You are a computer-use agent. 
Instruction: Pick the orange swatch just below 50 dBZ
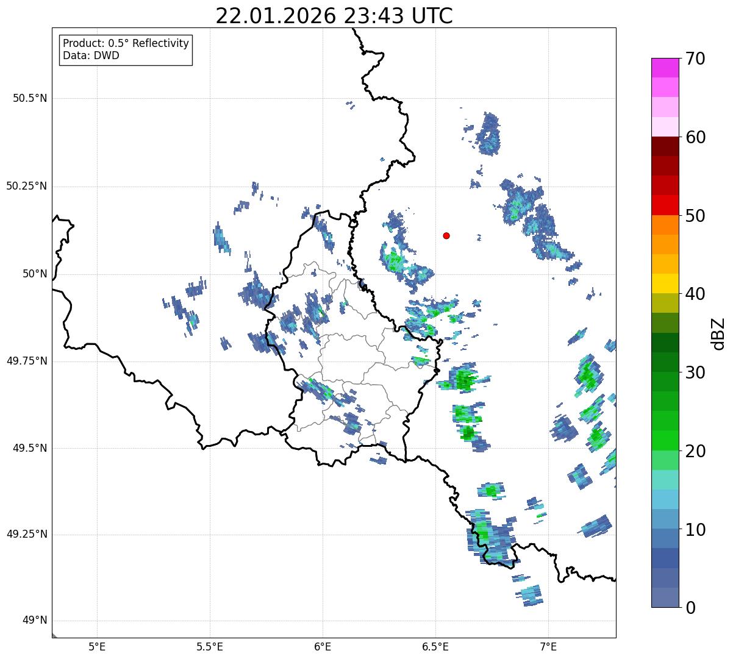click(x=665, y=225)
